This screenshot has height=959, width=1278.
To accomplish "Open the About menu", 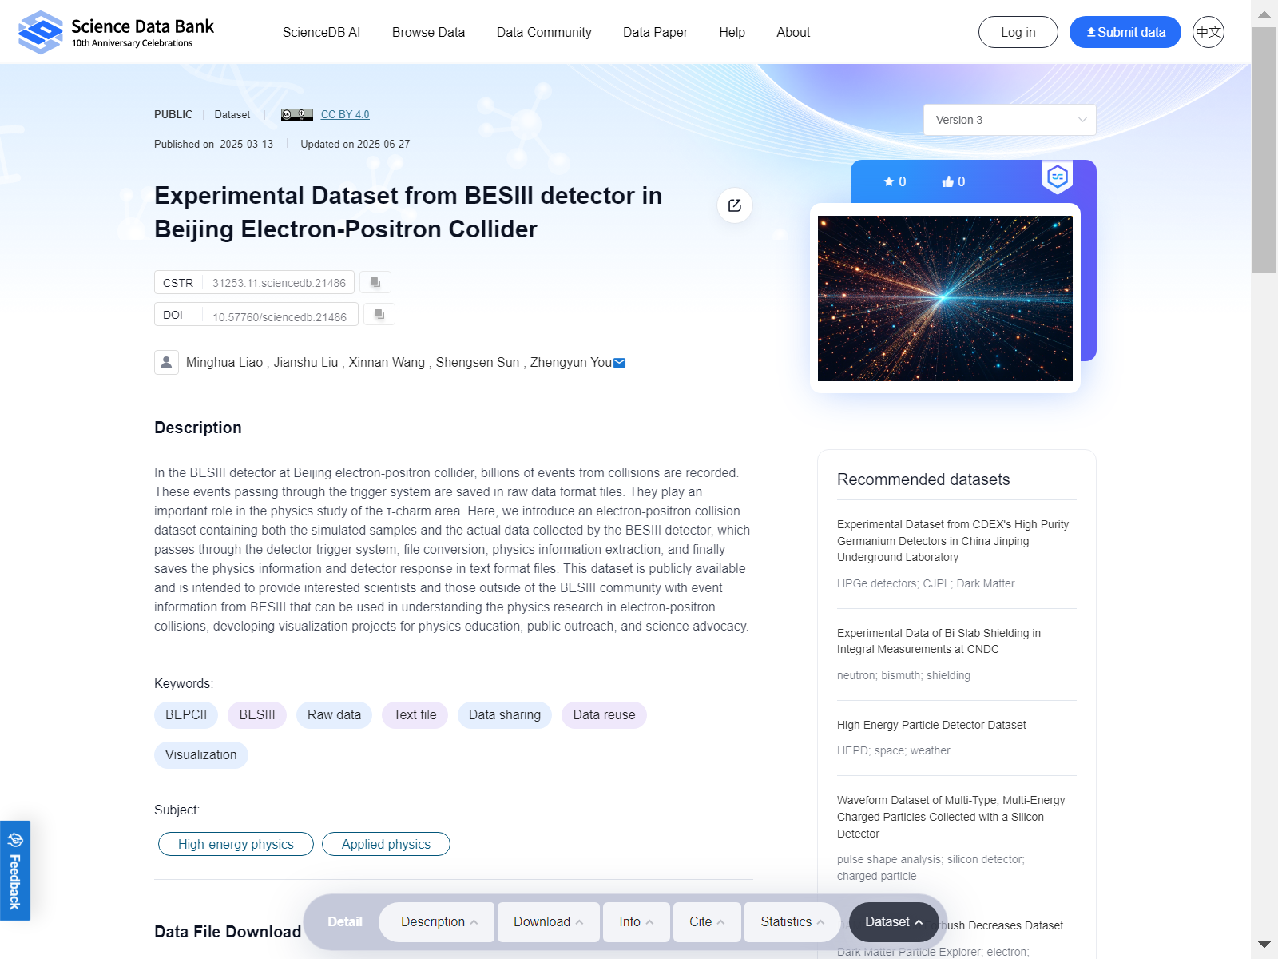I will click(x=793, y=32).
